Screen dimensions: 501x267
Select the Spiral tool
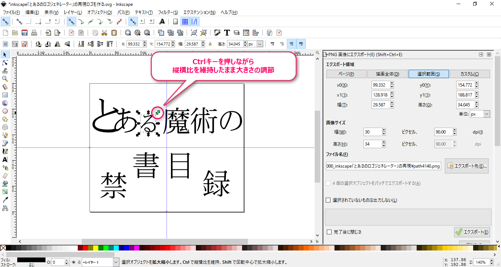5,127
